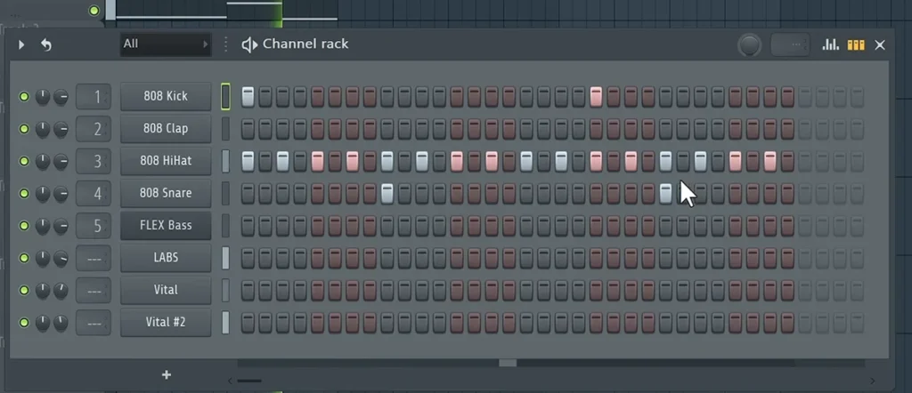
Task: Select mixer track number 5 for FLEX Bass
Action: click(x=94, y=225)
